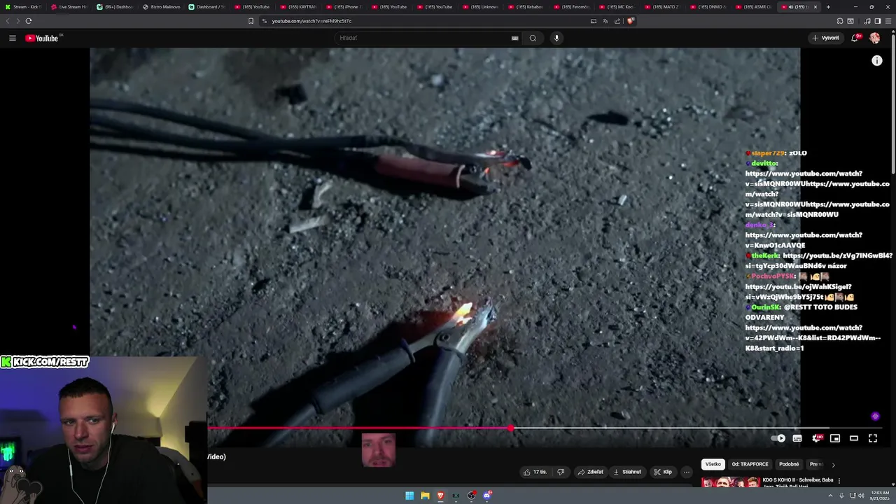Image resolution: width=896 pixels, height=504 pixels.
Task: Open the taskbar clock and date
Action: coord(879,496)
